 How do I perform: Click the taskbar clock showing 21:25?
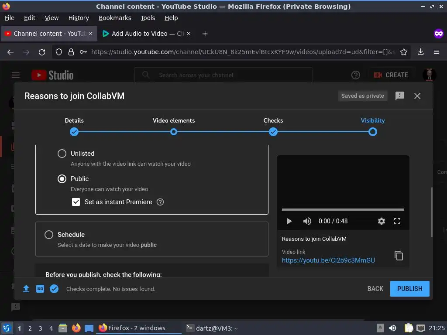click(437, 328)
